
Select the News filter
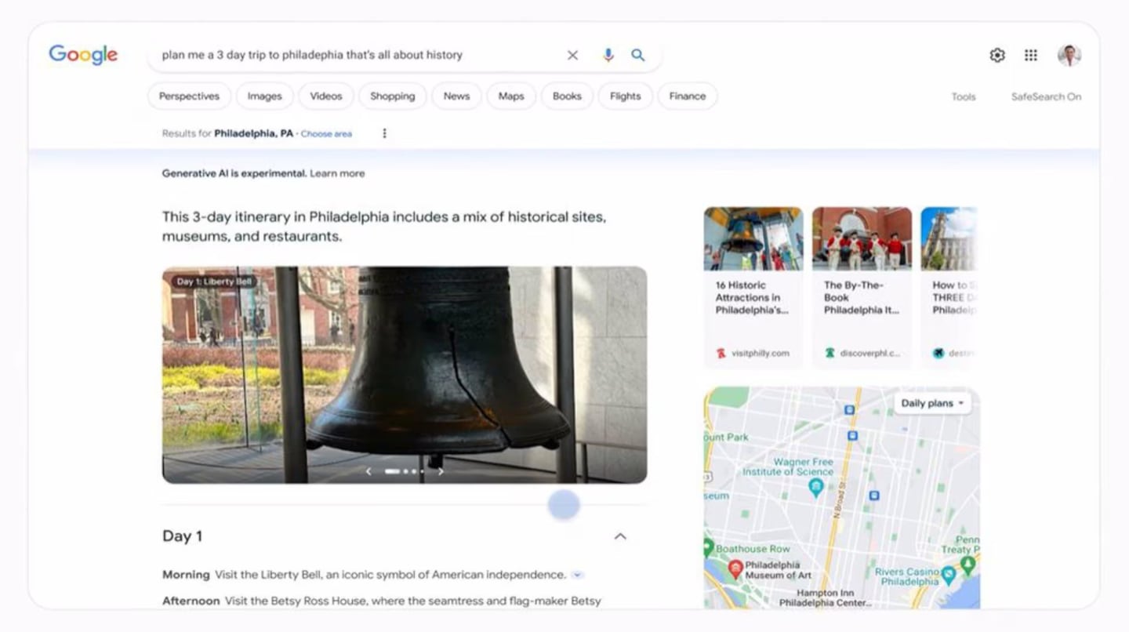point(456,96)
